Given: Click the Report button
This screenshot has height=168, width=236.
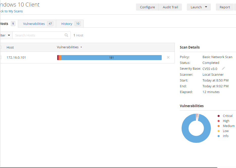Looking at the screenshot, I should click(x=225, y=7).
